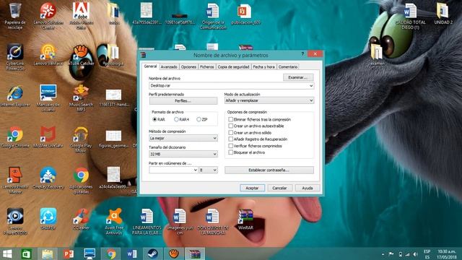Open Steam from the taskbar
462x260 pixels.
[152, 253]
